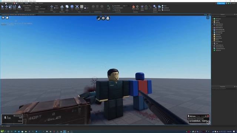Open the Material picker
The height and width of the screenshot is (133, 237).
(x=77, y=7)
